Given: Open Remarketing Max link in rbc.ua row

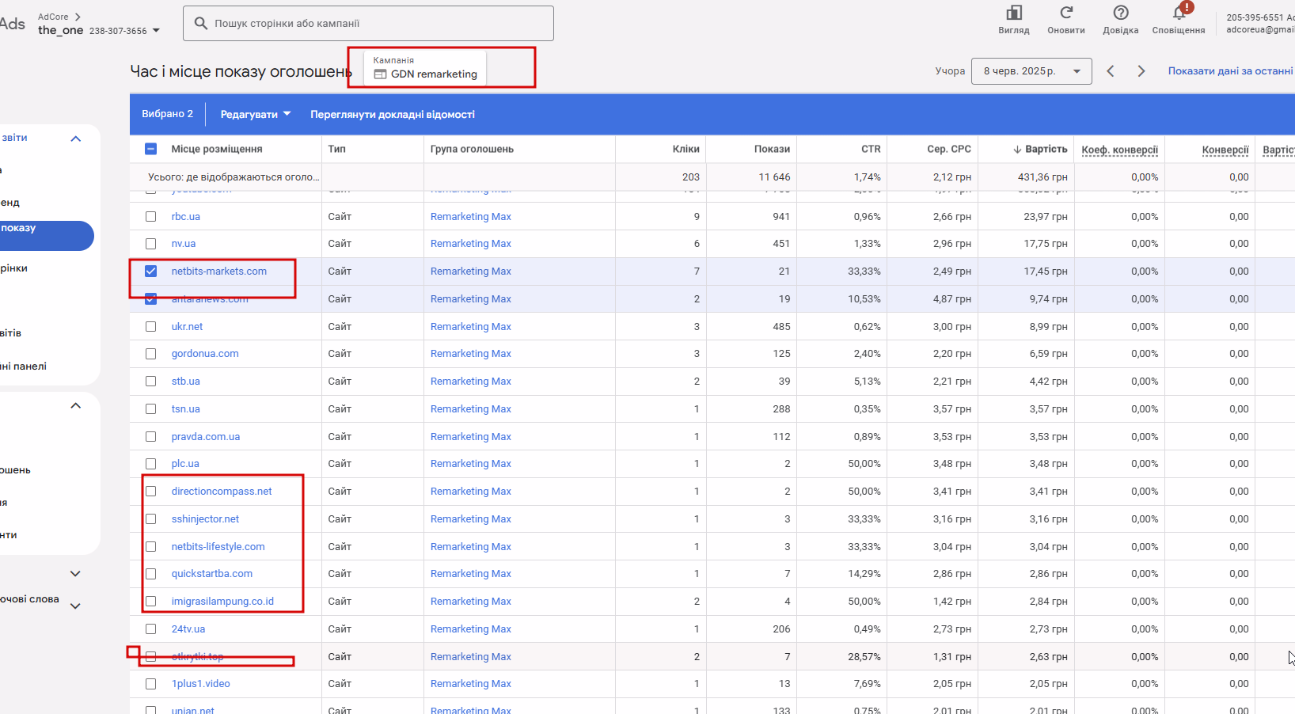Looking at the screenshot, I should 471,217.
